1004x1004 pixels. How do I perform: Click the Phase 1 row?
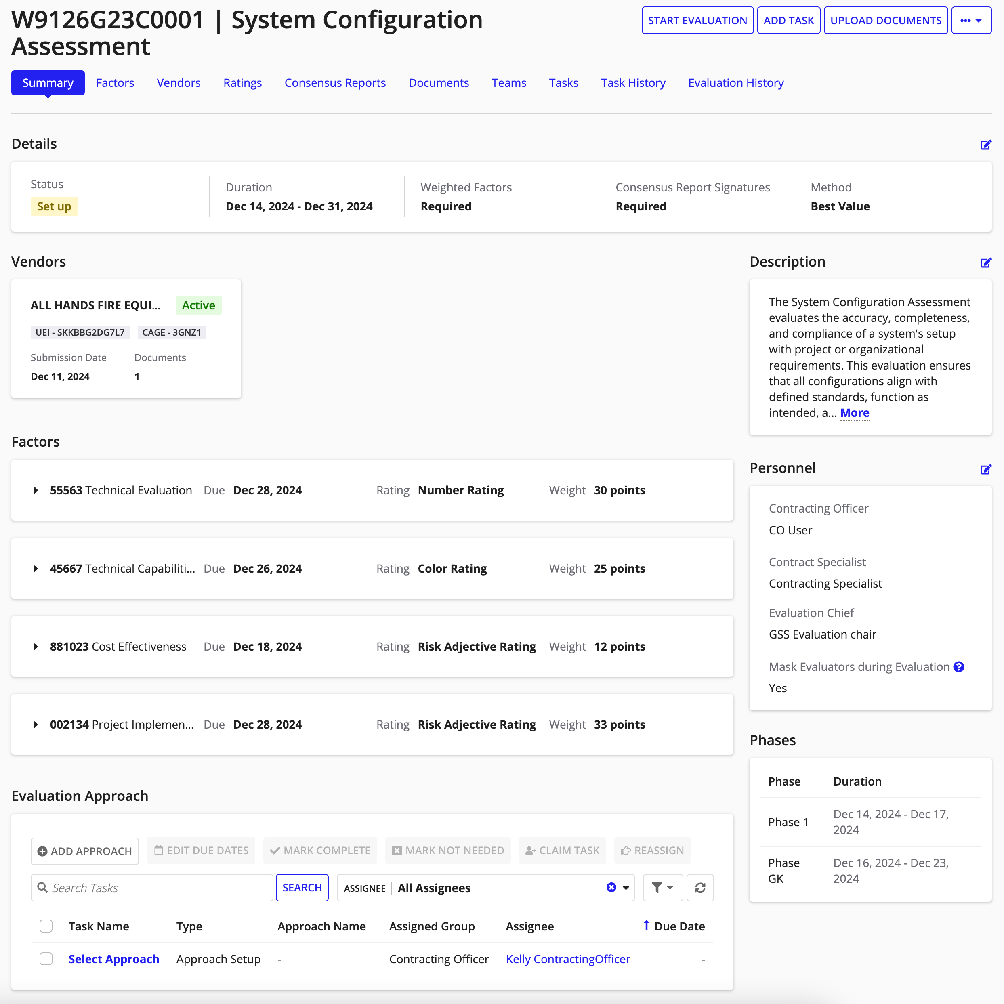tap(870, 821)
